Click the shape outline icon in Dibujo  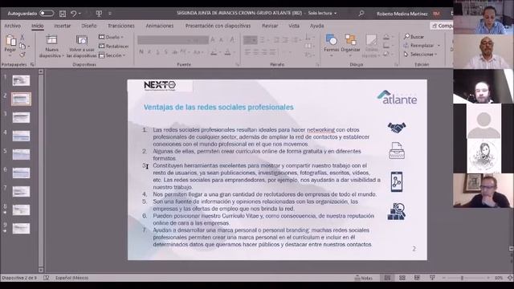(x=386, y=46)
